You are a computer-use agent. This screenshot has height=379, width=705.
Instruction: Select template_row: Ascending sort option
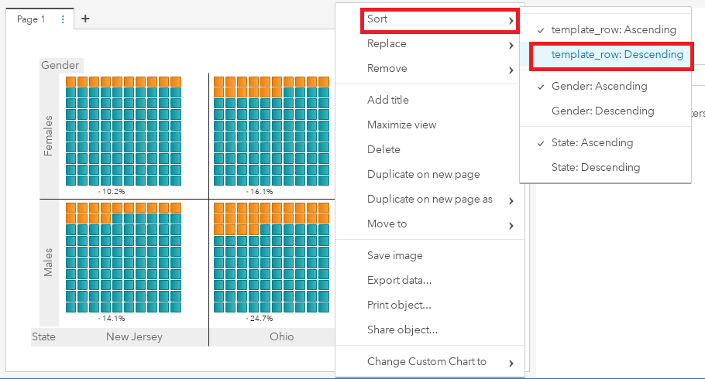613,29
